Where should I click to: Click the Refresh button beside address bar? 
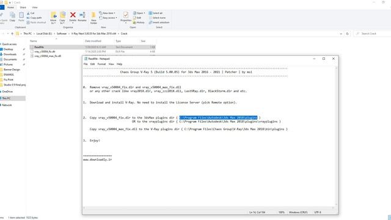point(348,34)
